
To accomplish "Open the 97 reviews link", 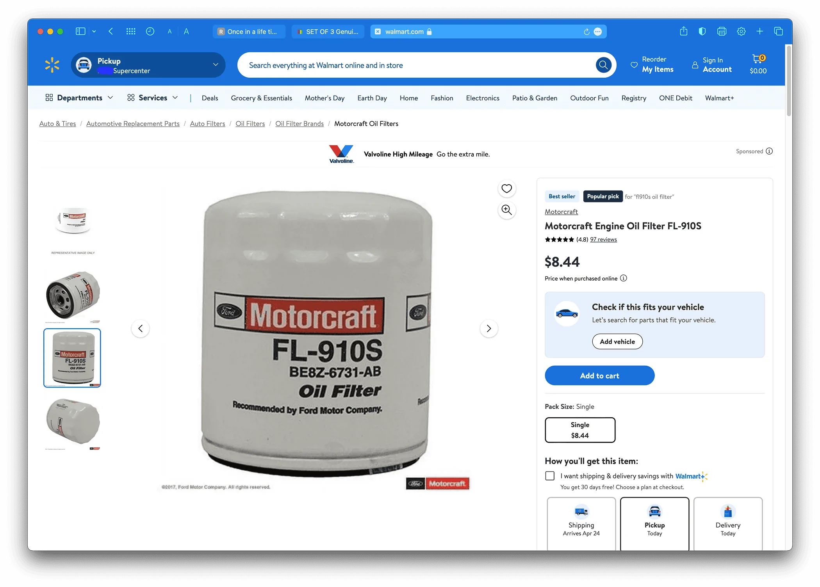I will (x=603, y=239).
